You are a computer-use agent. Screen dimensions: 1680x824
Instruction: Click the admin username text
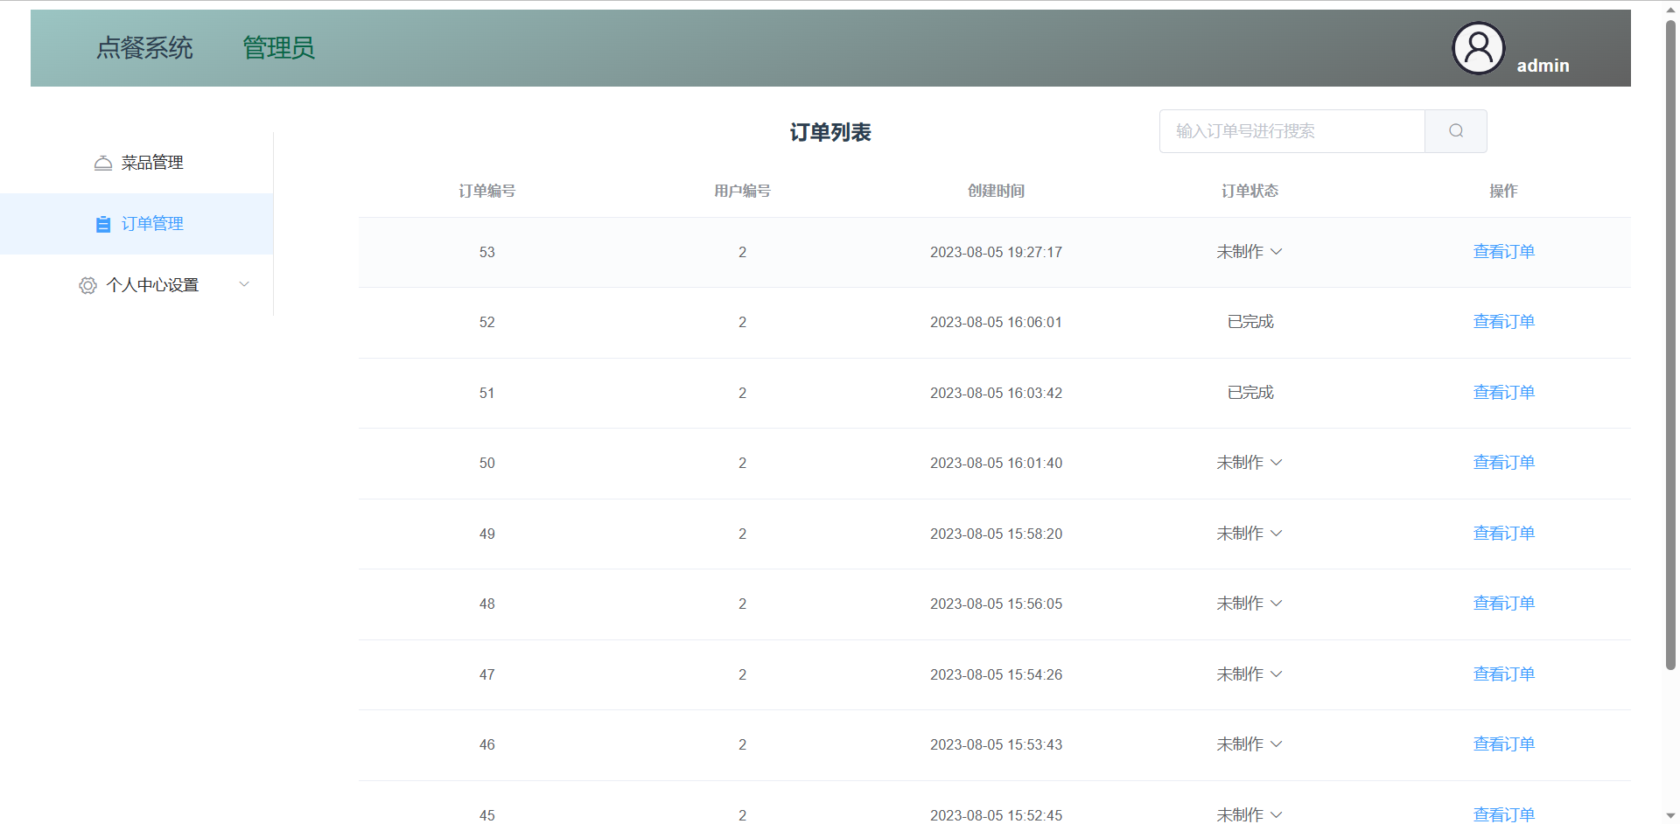point(1543,66)
